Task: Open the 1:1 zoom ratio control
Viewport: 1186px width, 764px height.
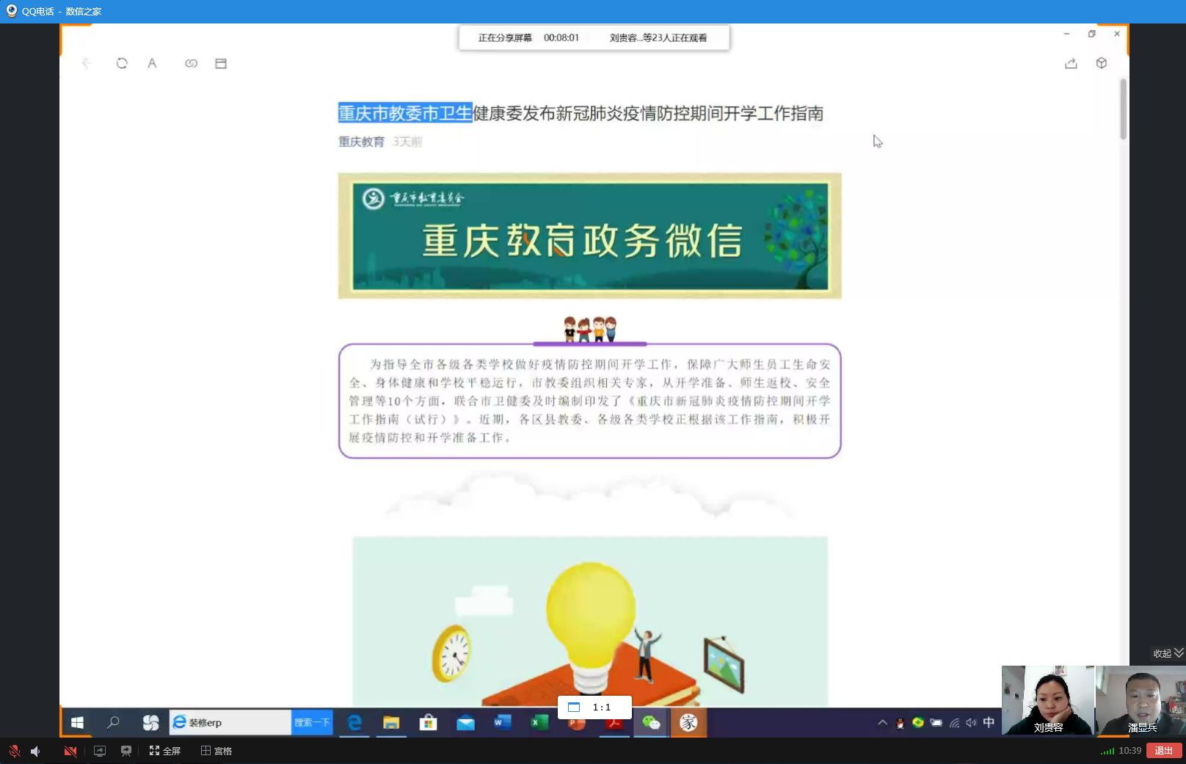Action: (x=594, y=707)
